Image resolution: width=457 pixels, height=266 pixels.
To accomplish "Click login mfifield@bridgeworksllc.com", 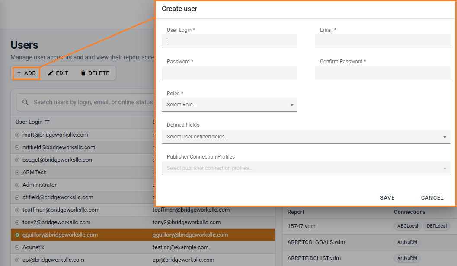I will coord(59,147).
